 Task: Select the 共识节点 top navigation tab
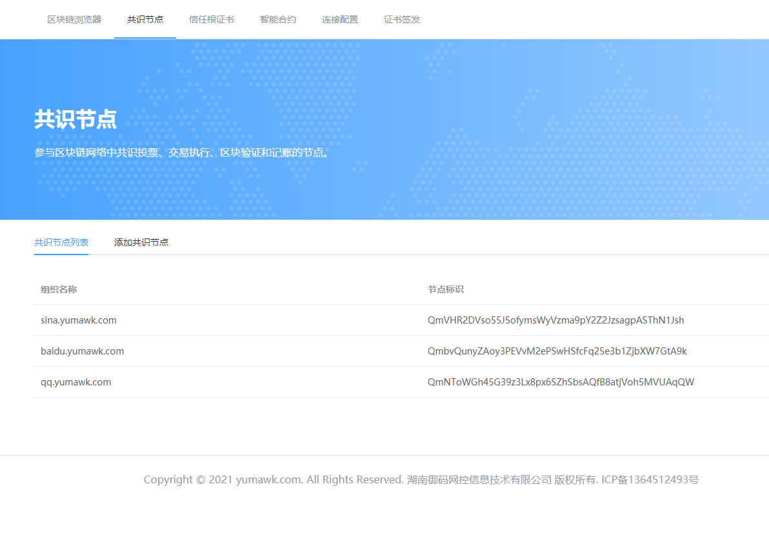coord(145,19)
